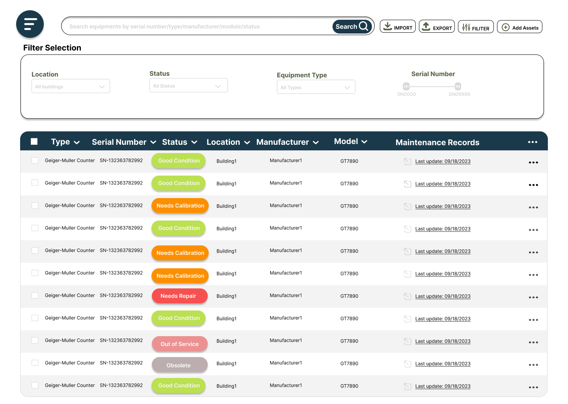Open Last update link in Obsolete row
Image resolution: width=568 pixels, height=404 pixels.
443,364
